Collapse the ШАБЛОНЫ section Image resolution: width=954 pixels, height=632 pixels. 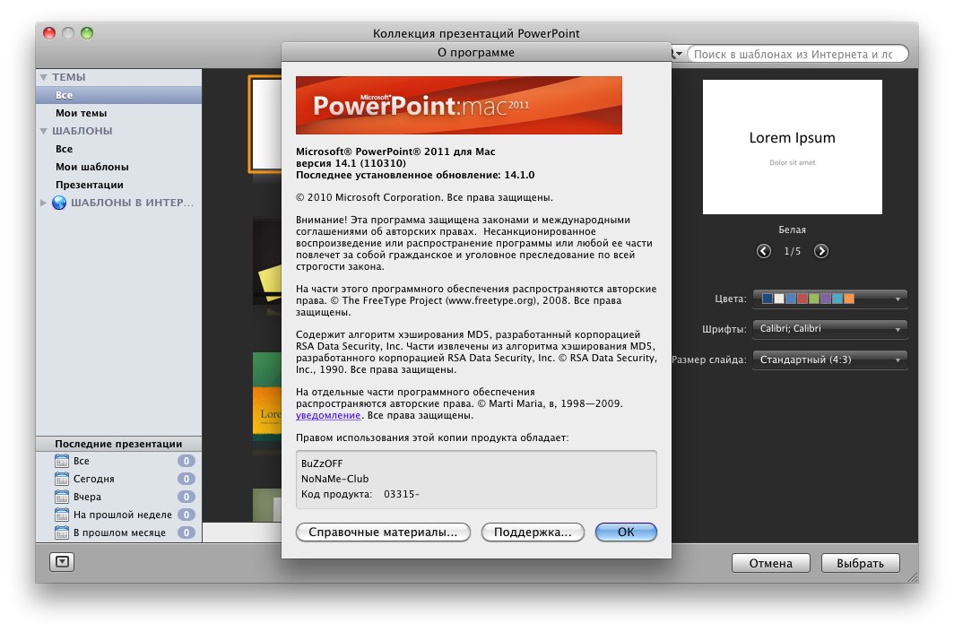pyautogui.click(x=43, y=131)
